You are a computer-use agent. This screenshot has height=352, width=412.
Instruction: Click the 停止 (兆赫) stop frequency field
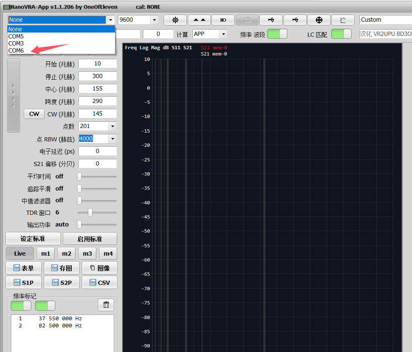pyautogui.click(x=97, y=76)
